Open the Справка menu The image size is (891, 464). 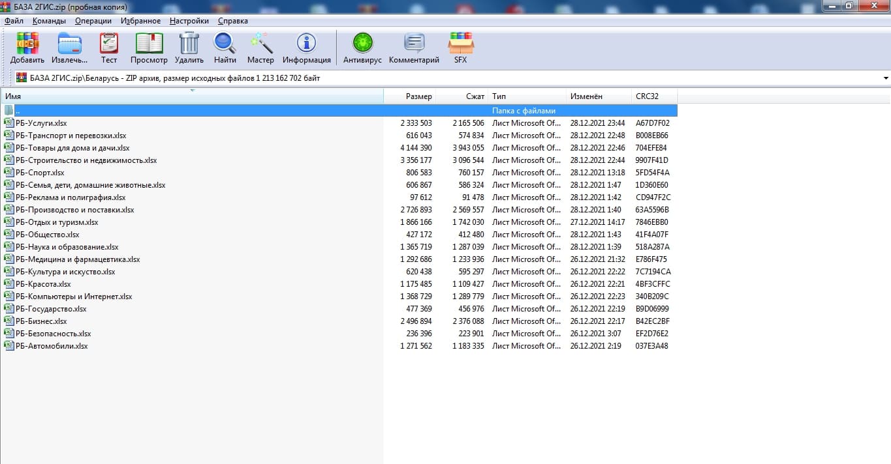(233, 21)
